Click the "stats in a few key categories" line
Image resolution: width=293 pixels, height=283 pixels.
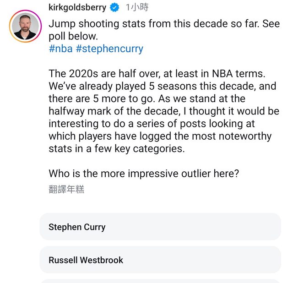point(116,149)
